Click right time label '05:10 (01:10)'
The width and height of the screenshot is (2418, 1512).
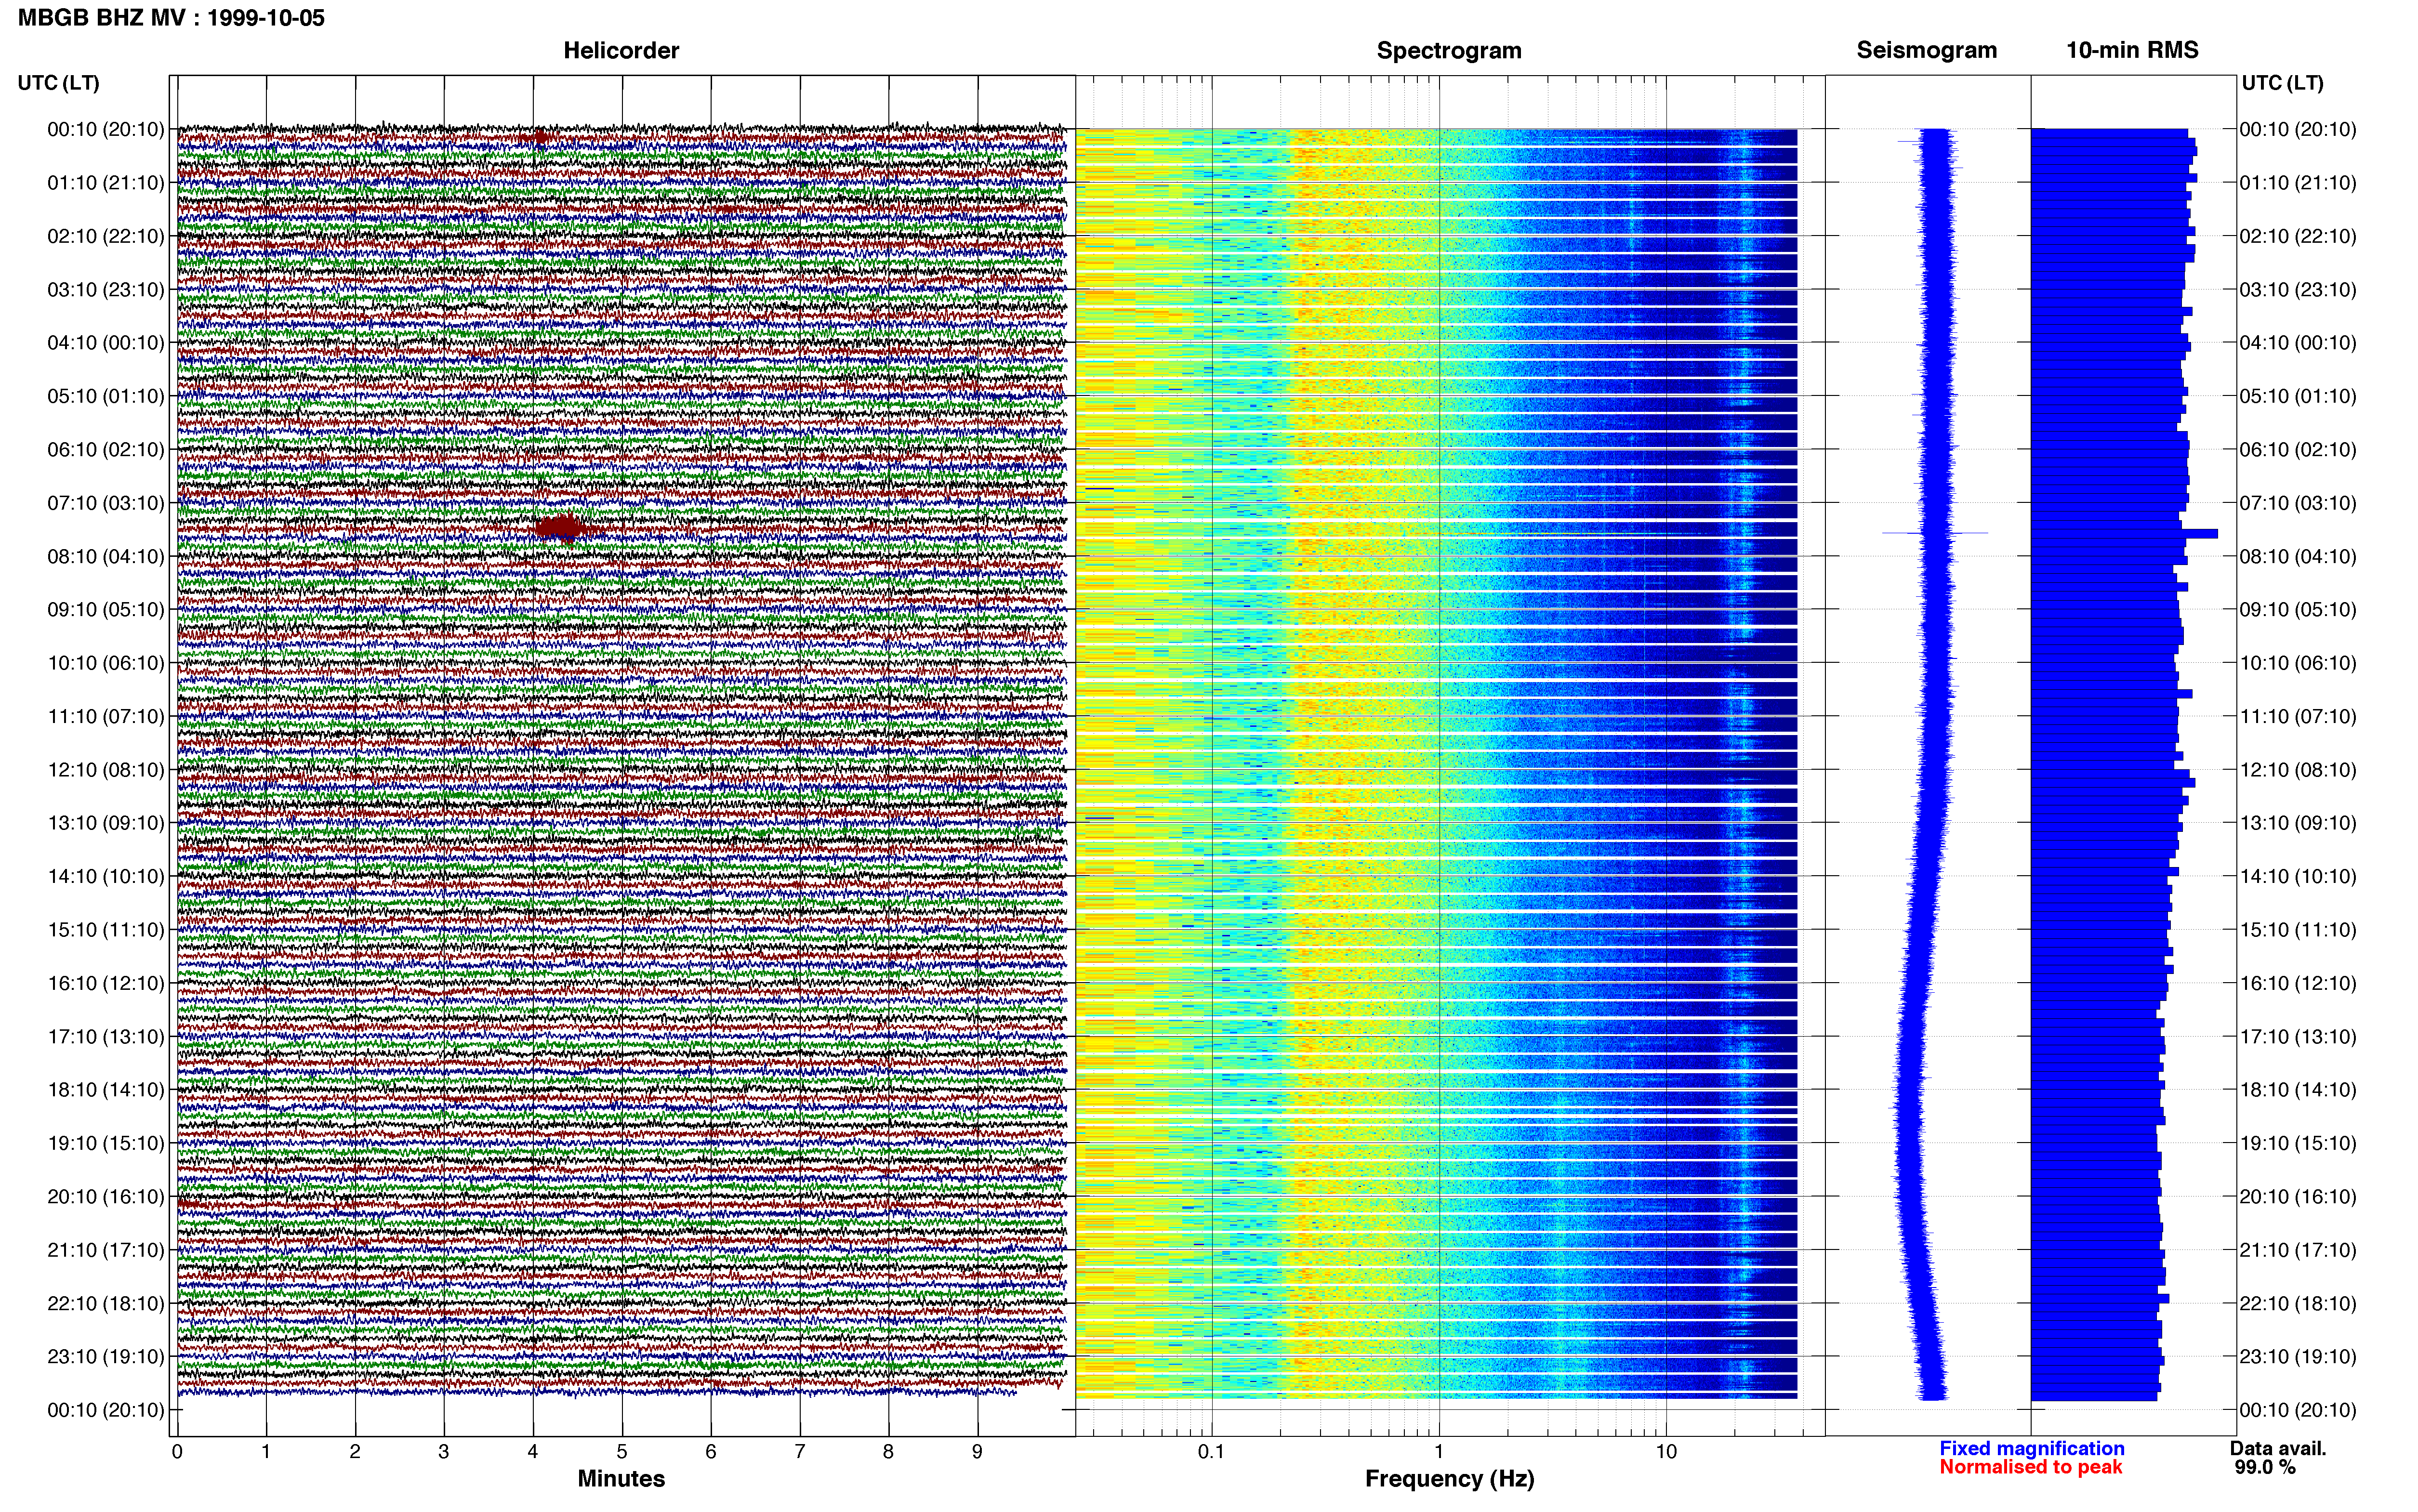pyautogui.click(x=2298, y=396)
